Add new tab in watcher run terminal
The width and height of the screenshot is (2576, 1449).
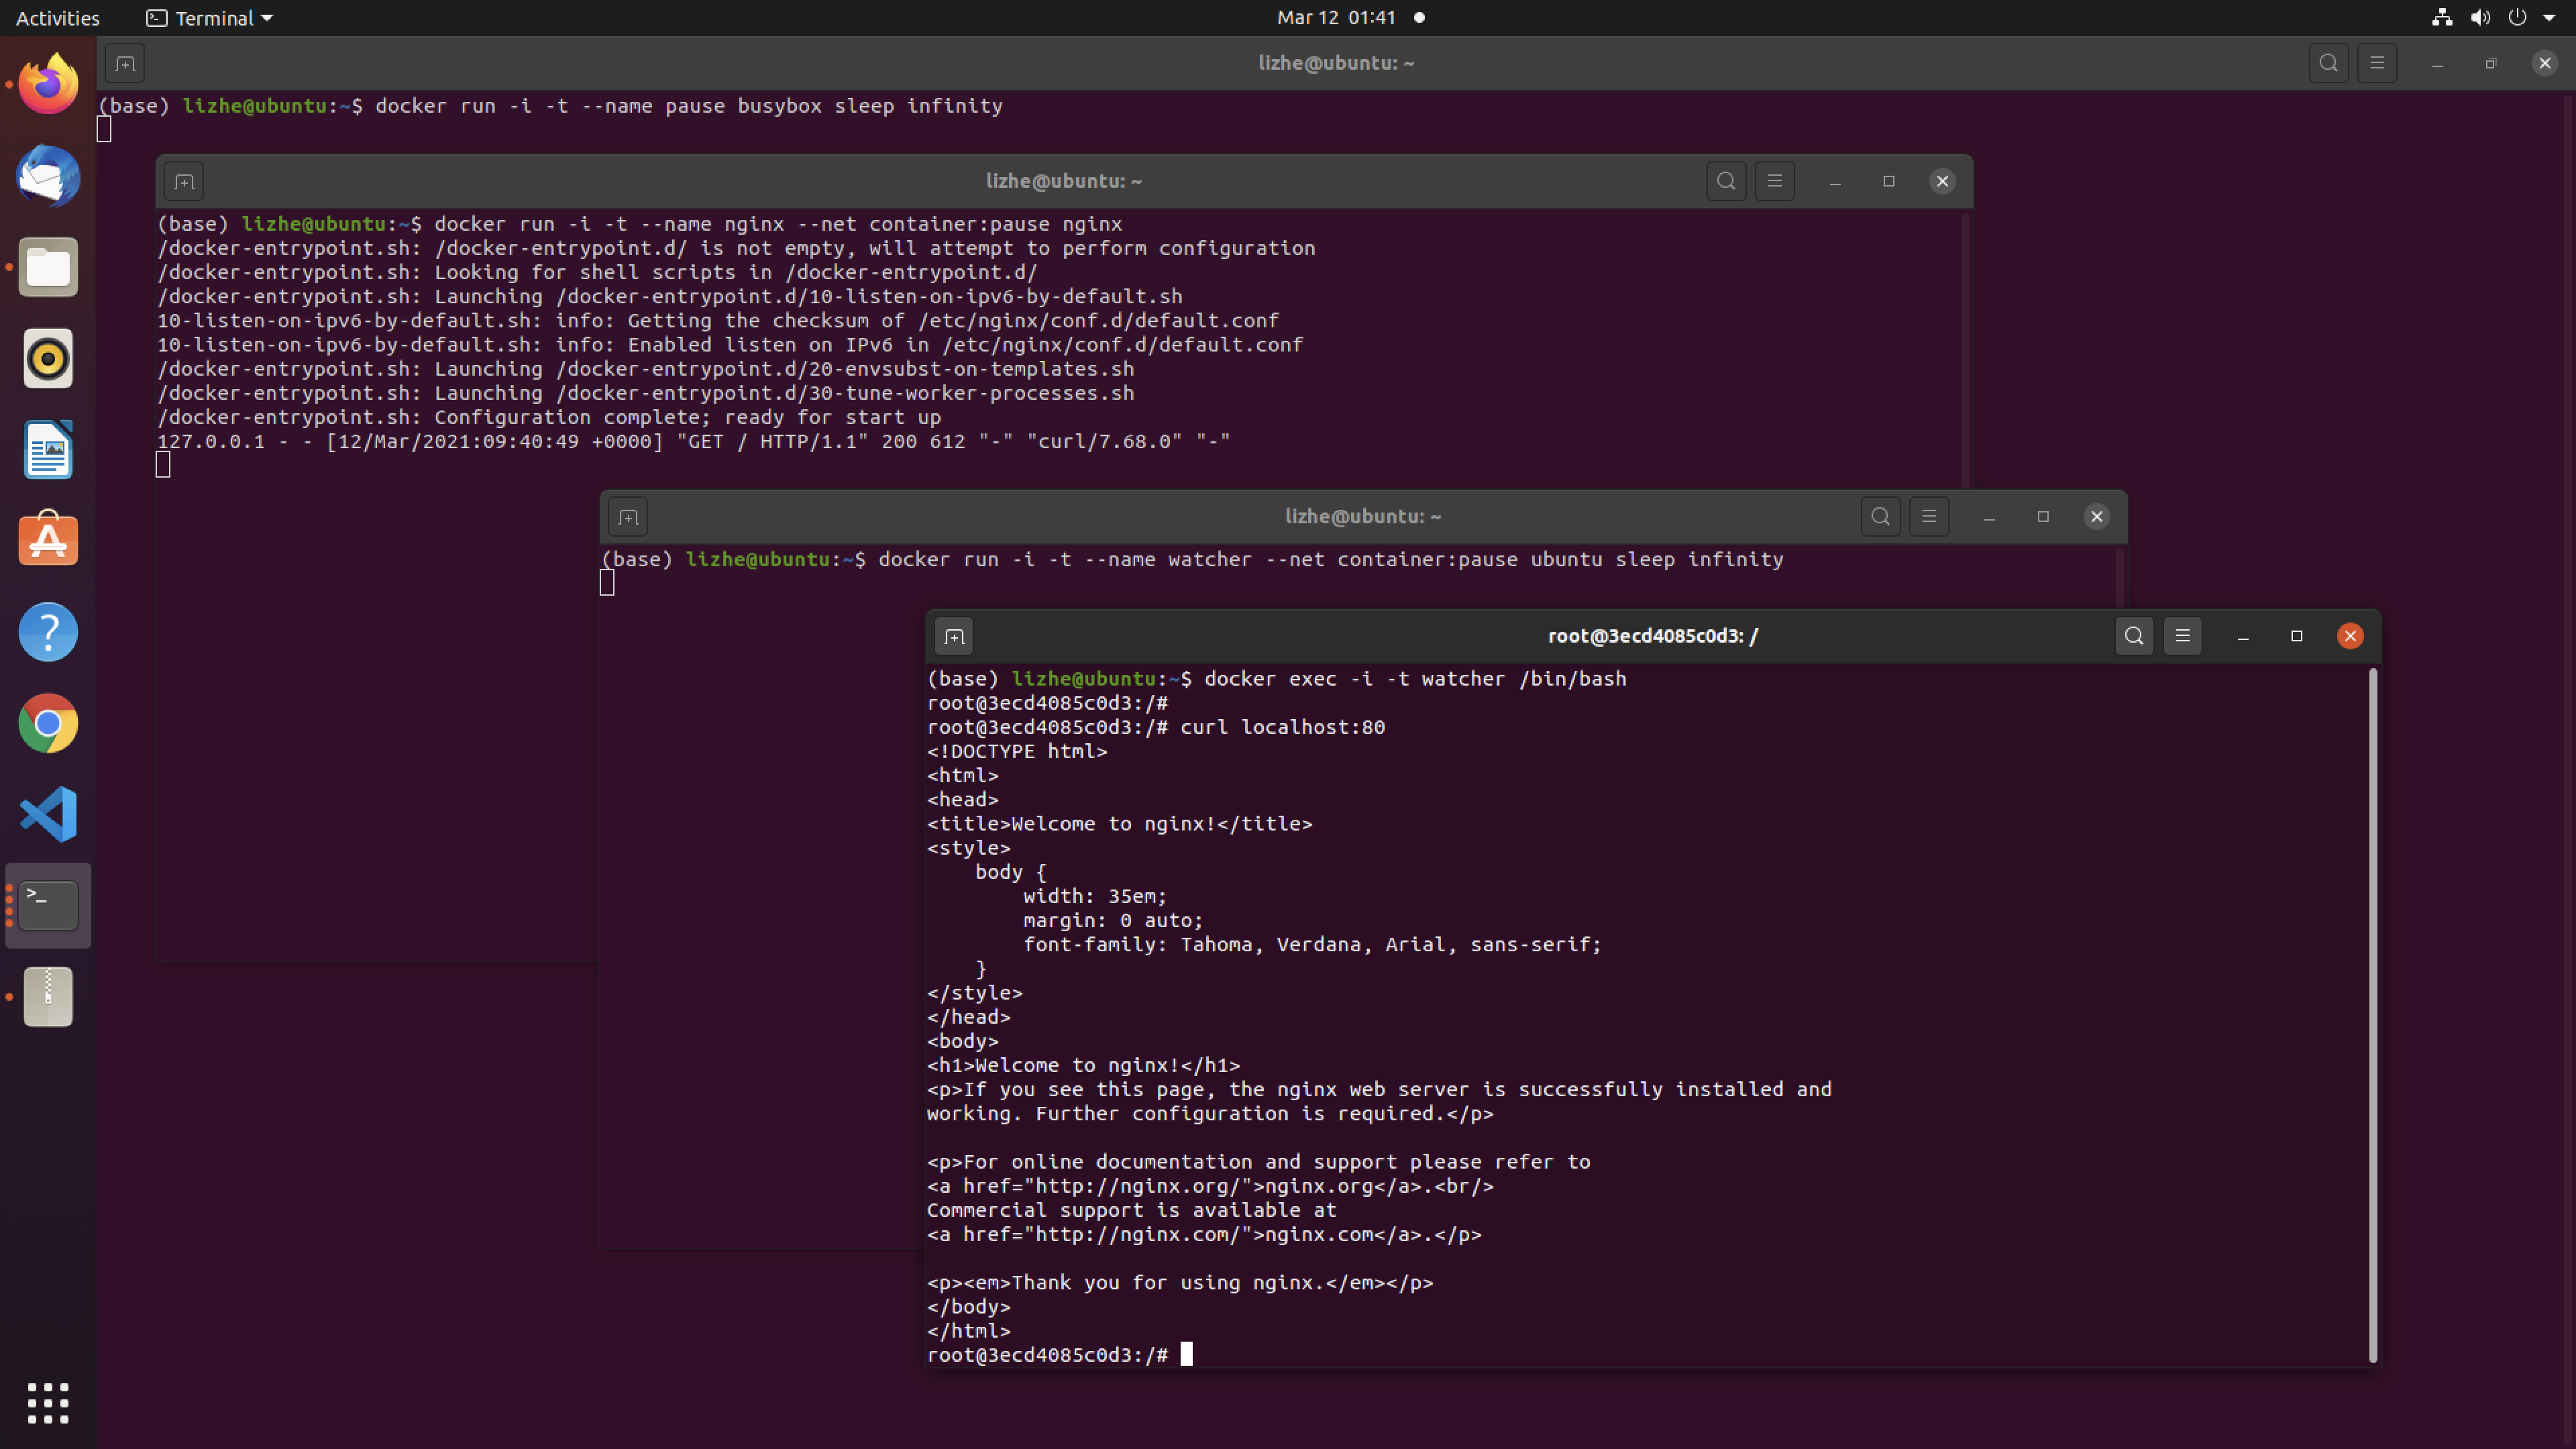coord(628,517)
